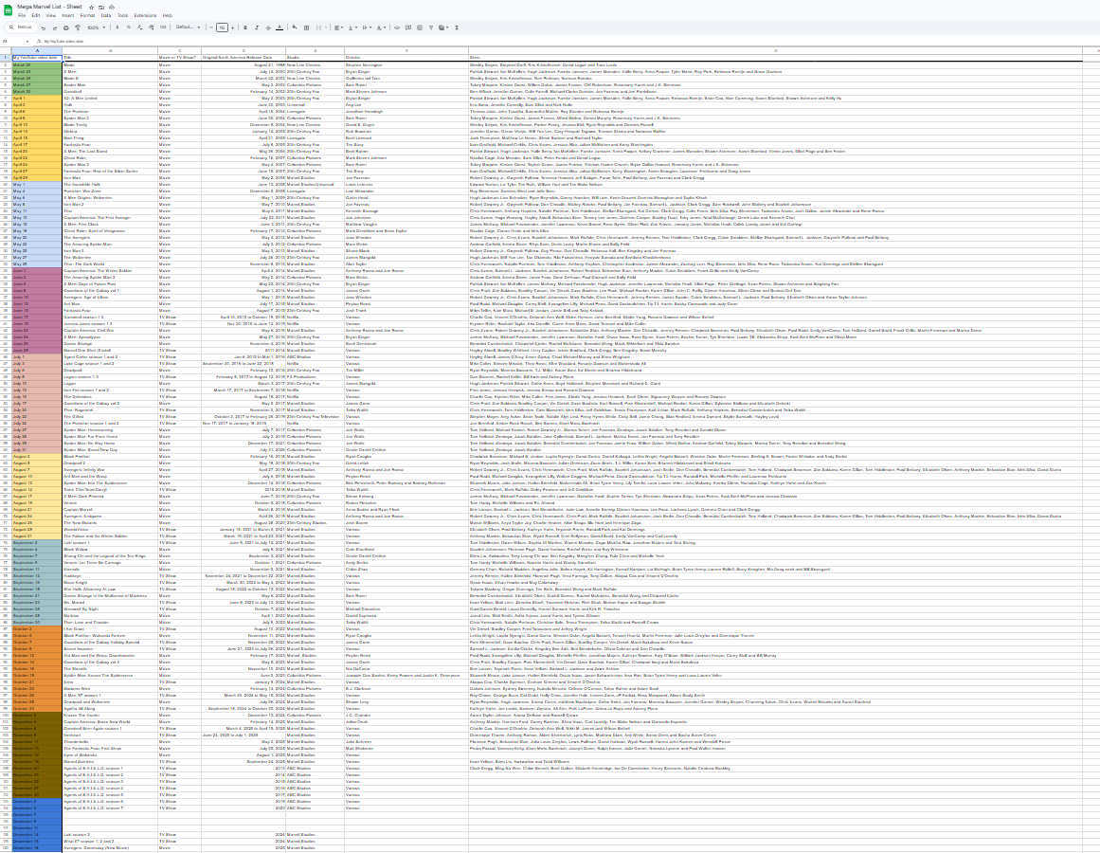The height and width of the screenshot is (853, 1100).
Task: Open the View menu
Action: 50,15
